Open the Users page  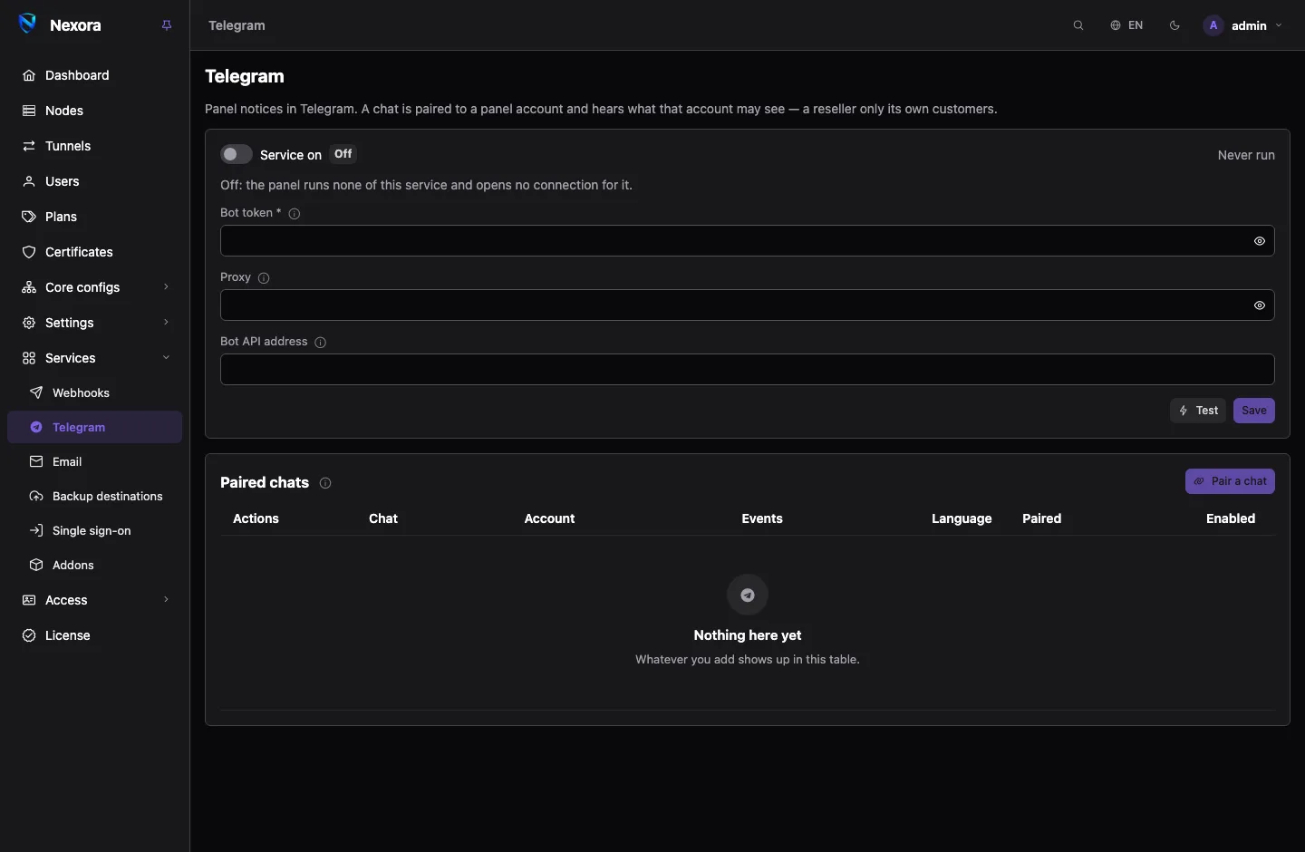point(95,181)
